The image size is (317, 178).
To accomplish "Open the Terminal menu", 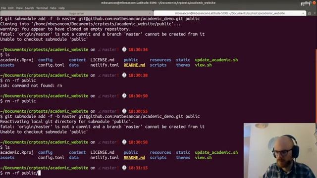I will [42, 8].
